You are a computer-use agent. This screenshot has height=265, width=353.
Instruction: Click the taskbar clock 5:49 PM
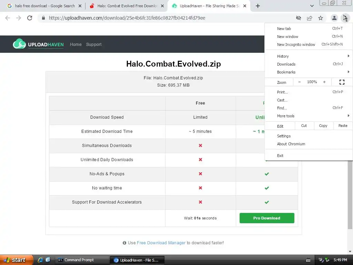(x=340, y=260)
